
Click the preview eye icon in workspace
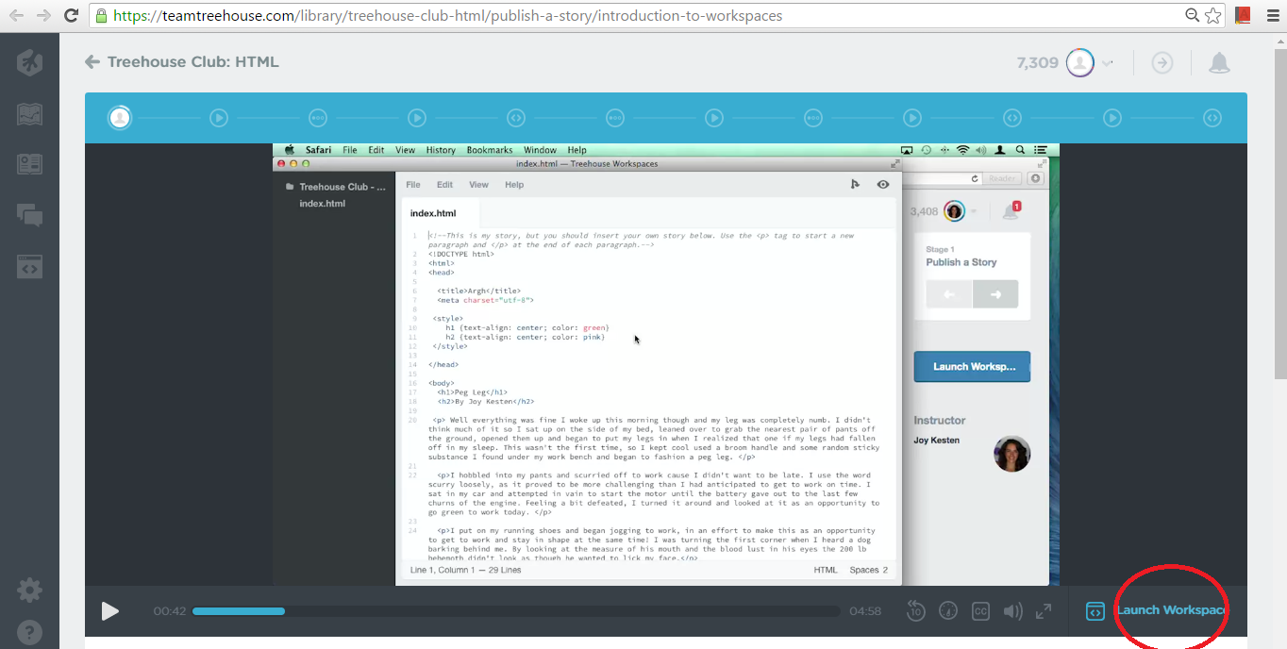pyautogui.click(x=883, y=185)
